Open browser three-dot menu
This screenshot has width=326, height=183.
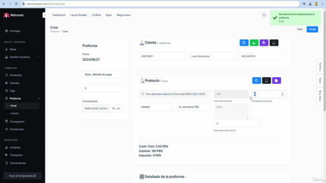pos(322,4)
